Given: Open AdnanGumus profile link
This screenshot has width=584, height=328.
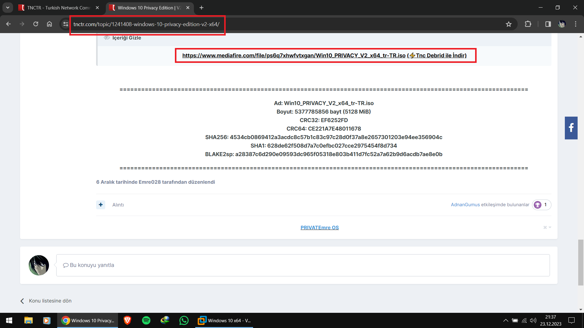Looking at the screenshot, I should pos(465,205).
